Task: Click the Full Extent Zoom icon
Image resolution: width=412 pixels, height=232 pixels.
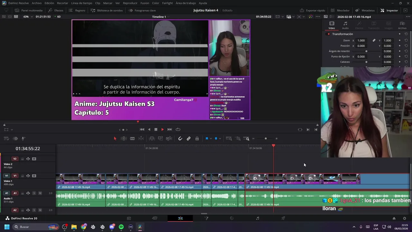Action: click(x=229, y=139)
